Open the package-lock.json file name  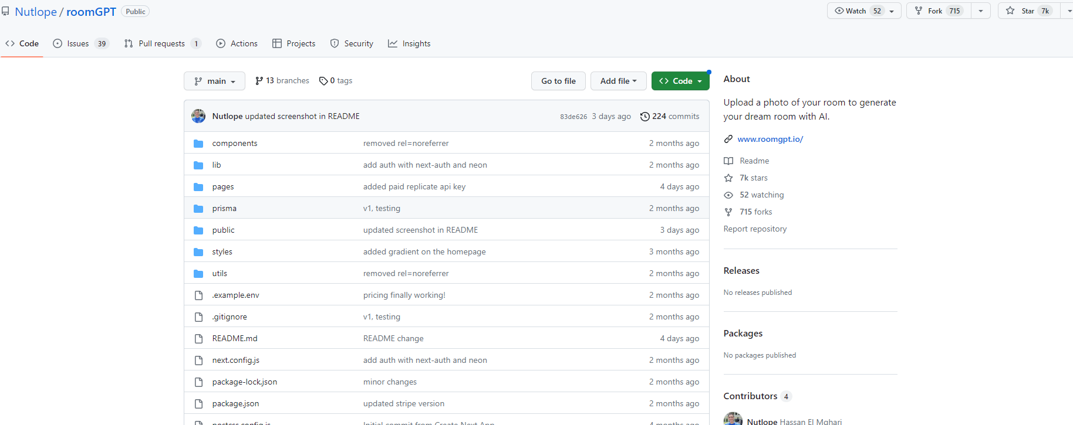click(245, 382)
